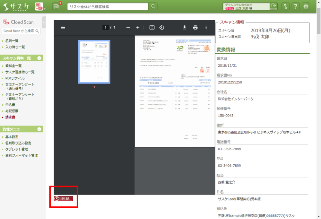Select the page 1 thumbnail in PDF sidebar
Viewport: 321px width, 219px height.
[x=94, y=62]
